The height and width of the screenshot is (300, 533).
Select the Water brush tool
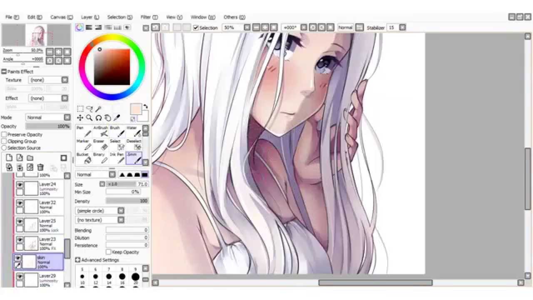(133, 131)
